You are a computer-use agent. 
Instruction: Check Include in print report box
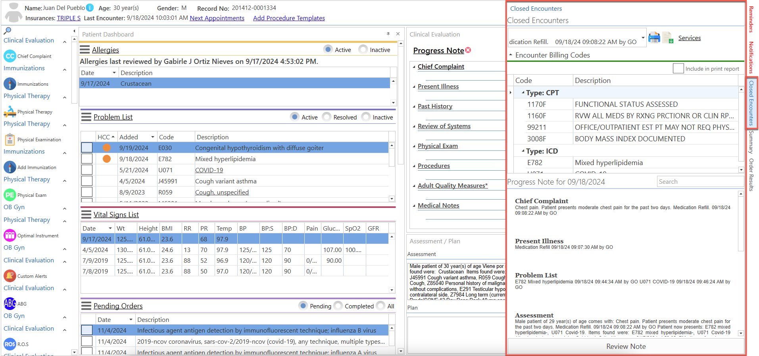(678, 68)
